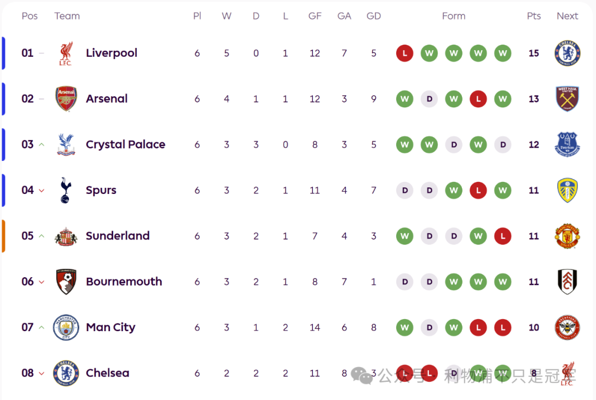
Task: Click the Arsenal club badge
Action: [66, 99]
